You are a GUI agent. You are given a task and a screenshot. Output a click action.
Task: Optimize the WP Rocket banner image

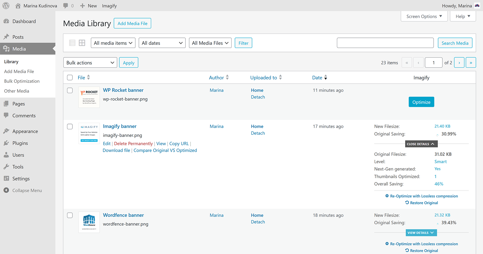coord(421,102)
